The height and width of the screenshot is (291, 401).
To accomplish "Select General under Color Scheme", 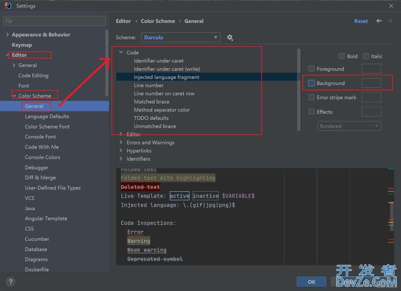I will (x=34, y=106).
